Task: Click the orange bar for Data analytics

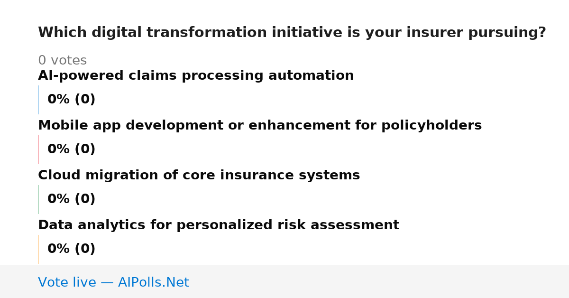Action: pyautogui.click(x=38, y=249)
